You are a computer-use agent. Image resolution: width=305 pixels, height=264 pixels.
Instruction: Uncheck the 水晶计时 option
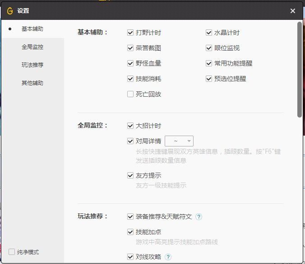(x=209, y=33)
